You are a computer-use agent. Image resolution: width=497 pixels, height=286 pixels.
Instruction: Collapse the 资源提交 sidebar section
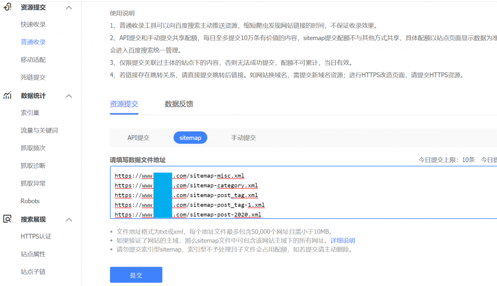tap(69, 8)
